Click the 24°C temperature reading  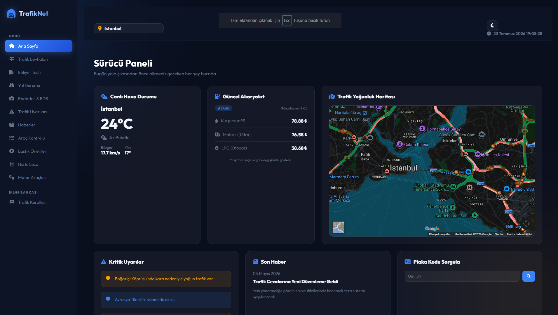click(x=117, y=124)
